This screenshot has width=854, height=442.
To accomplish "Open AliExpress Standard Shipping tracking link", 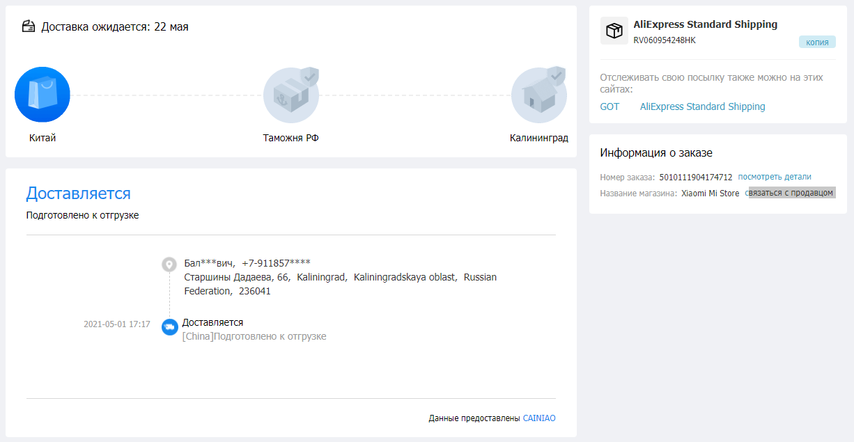I will pyautogui.click(x=702, y=106).
